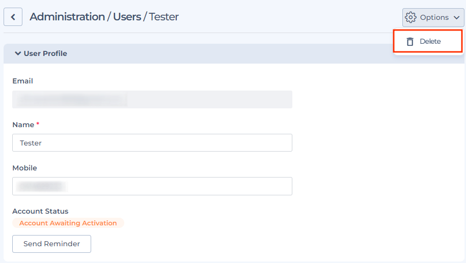
Task: Click the greyed-out Email field
Action: [152, 99]
